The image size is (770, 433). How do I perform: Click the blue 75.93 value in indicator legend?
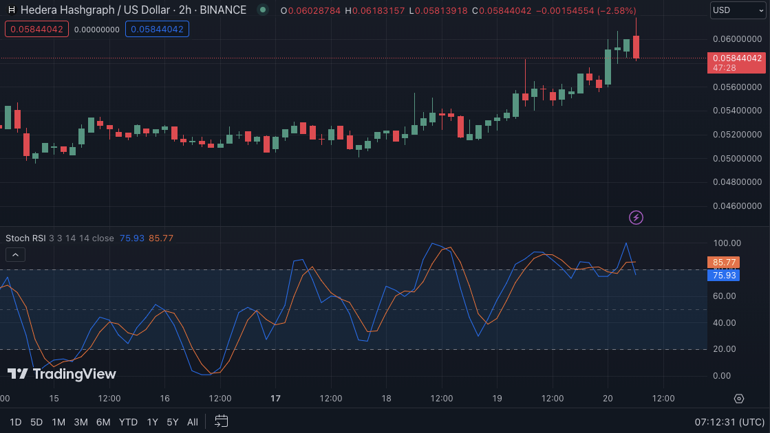click(x=132, y=238)
